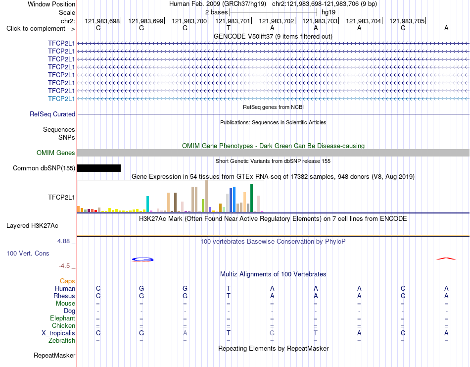470x367 pixels.
Task: Click the Layered H3K27Ac label
Action: pos(32,226)
